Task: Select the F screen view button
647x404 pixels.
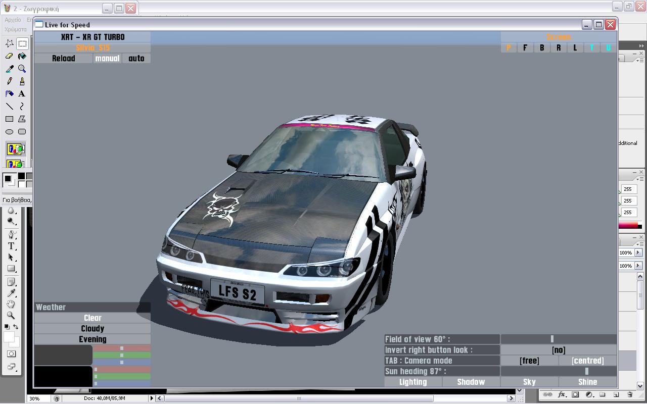Action: 525,48
